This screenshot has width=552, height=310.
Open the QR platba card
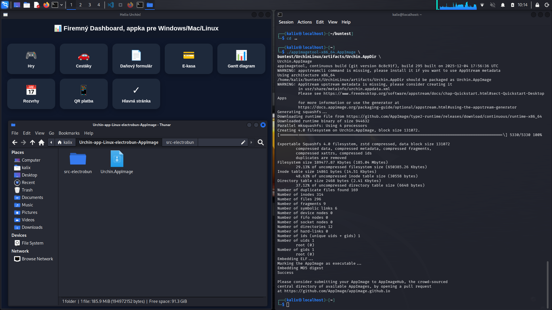[x=84, y=94]
